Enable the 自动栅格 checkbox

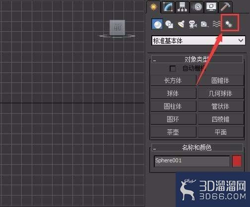point(173,69)
